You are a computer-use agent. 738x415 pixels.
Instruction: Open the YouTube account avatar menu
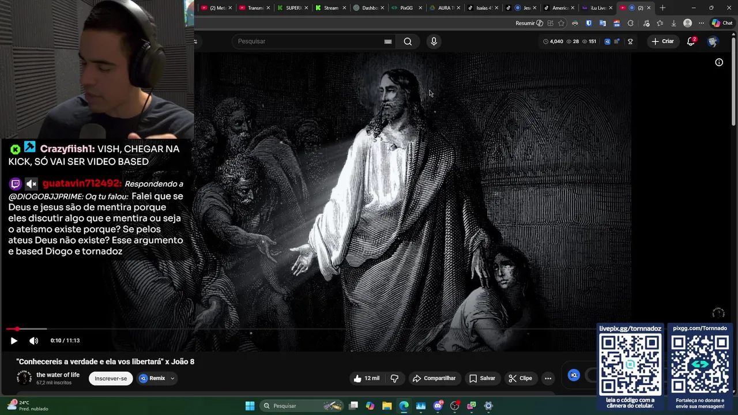tap(713, 41)
